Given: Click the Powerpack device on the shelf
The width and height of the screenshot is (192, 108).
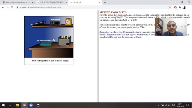Looking at the screenshot, I should [55, 23].
